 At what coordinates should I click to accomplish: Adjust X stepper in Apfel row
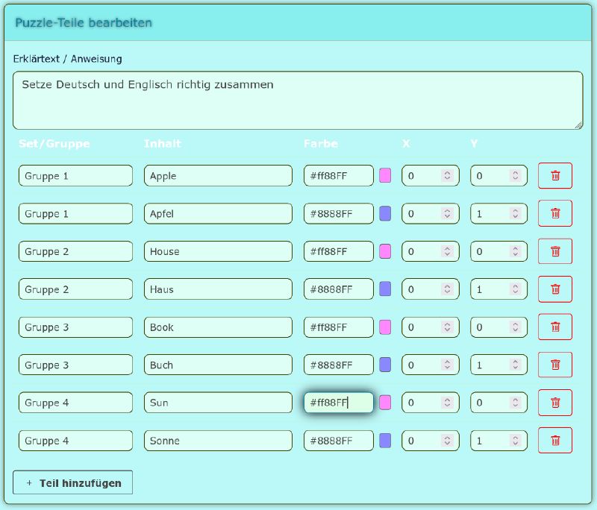click(x=447, y=213)
